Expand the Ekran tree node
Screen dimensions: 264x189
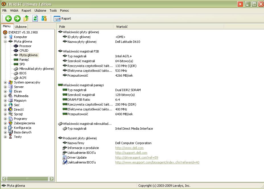pos(5,91)
